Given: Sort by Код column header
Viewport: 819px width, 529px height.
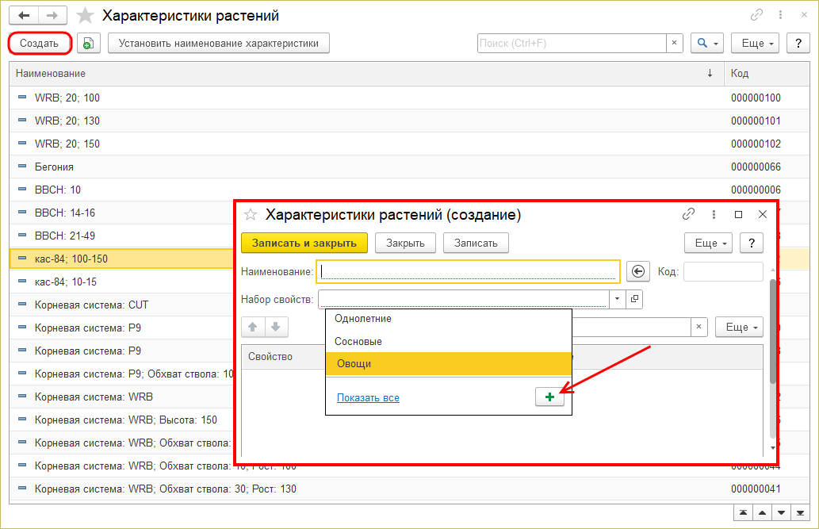Looking at the screenshot, I should click(767, 74).
